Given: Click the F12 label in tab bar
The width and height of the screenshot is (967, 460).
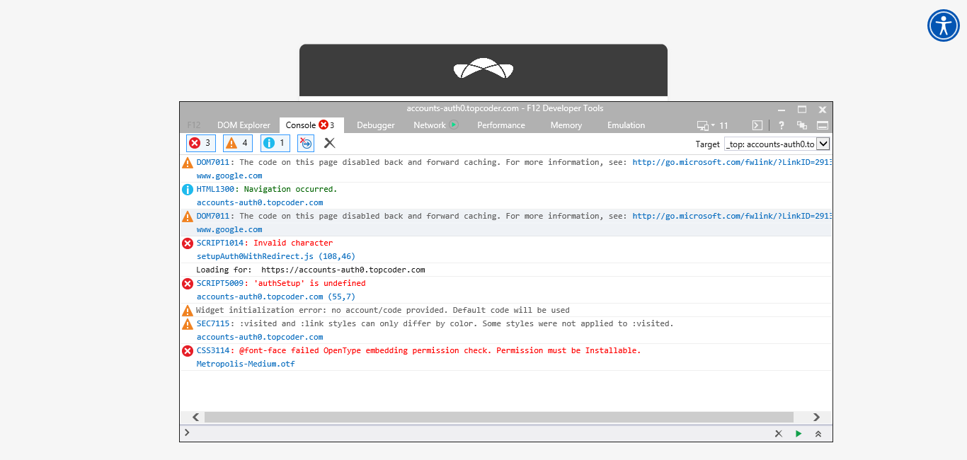Looking at the screenshot, I should (x=194, y=125).
